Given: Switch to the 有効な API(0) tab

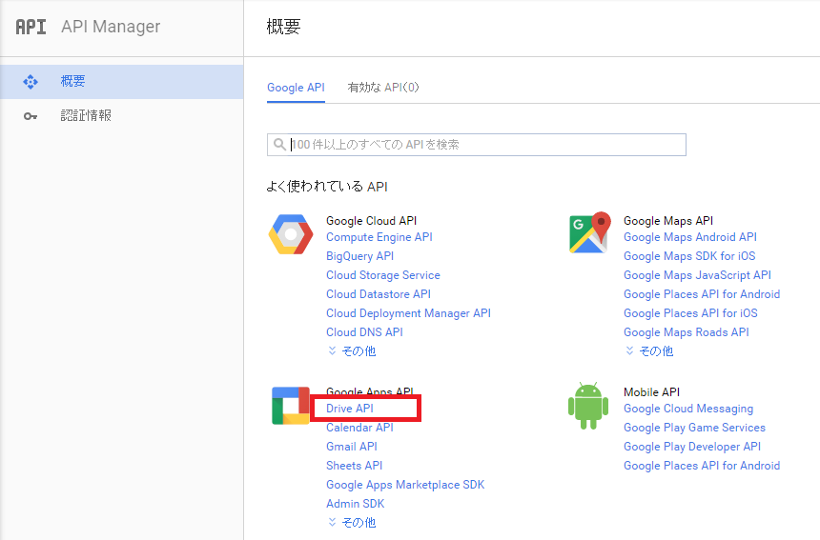Looking at the screenshot, I should (x=383, y=88).
